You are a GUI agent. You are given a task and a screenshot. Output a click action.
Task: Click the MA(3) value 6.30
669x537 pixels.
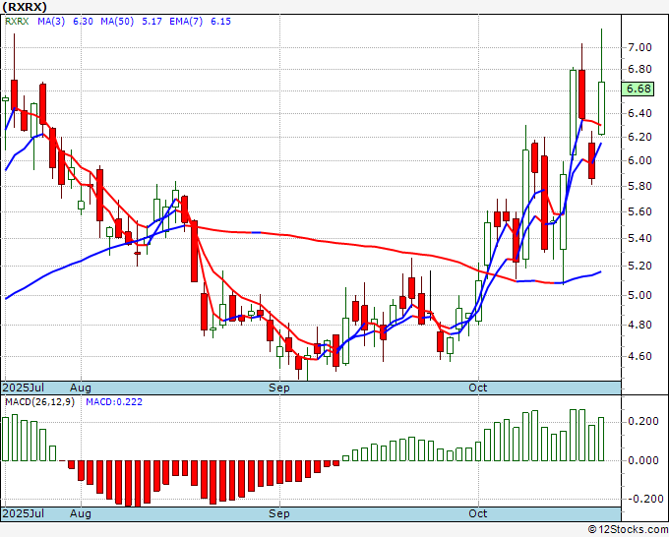[83, 22]
